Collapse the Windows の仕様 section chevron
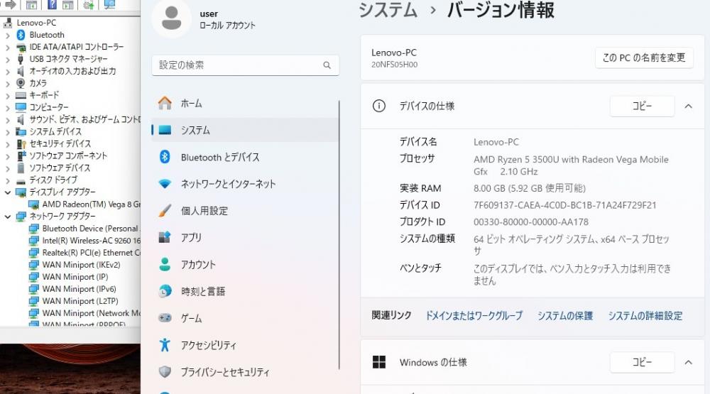The width and height of the screenshot is (710, 394). pyautogui.click(x=688, y=362)
